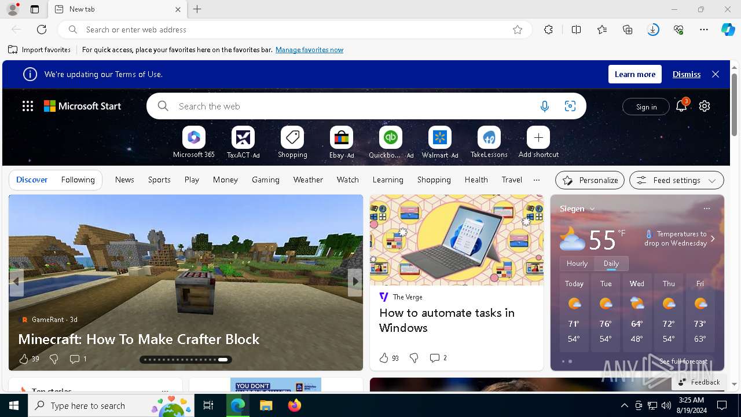This screenshot has height=417, width=741.
Task: Open the Weather category
Action: [308, 180]
